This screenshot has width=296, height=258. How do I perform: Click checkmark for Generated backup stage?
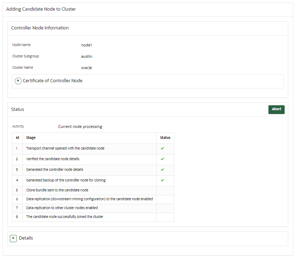coord(163,180)
